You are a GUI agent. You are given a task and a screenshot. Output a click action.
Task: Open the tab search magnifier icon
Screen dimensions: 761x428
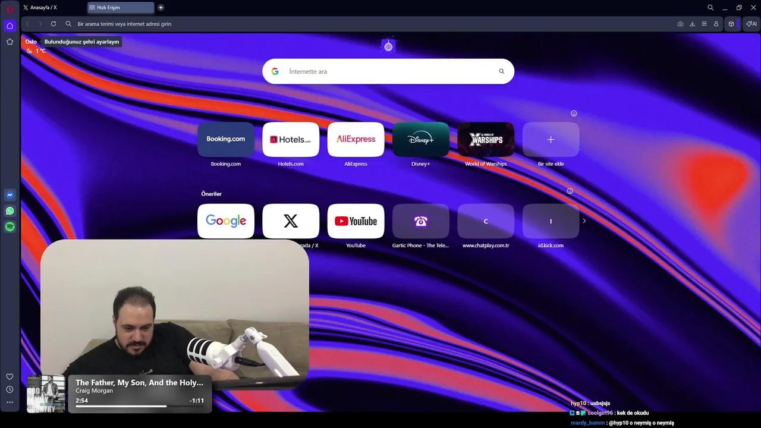coord(710,8)
